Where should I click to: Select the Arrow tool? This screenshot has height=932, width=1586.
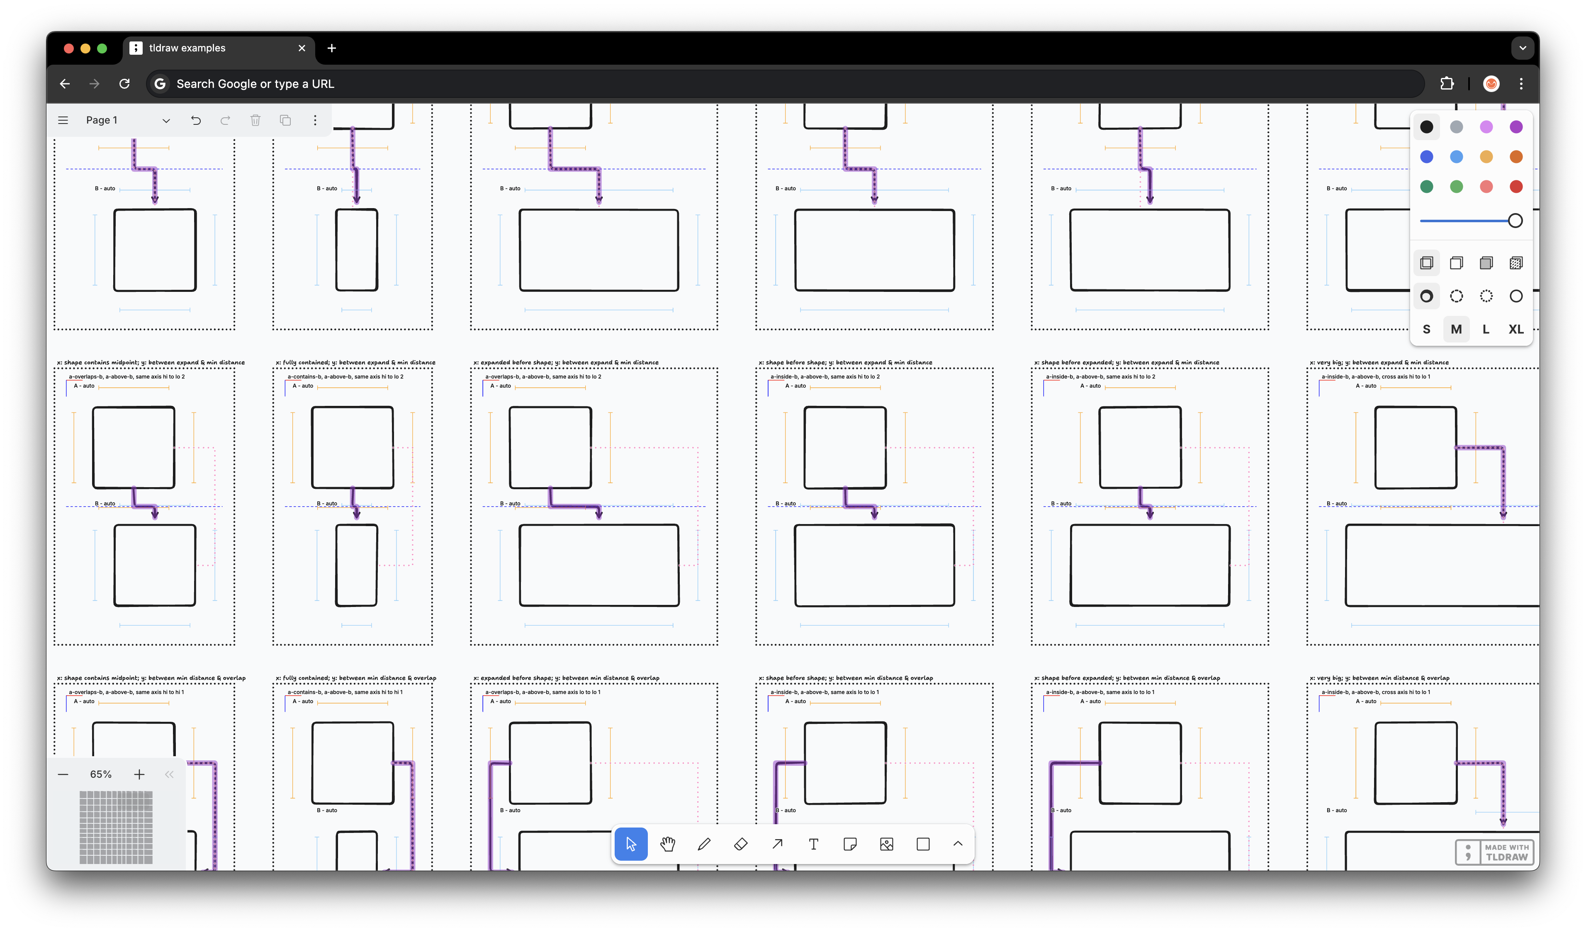[777, 844]
